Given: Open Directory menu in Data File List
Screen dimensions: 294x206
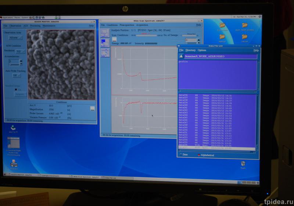Looking at the screenshot, I should click(x=190, y=50).
